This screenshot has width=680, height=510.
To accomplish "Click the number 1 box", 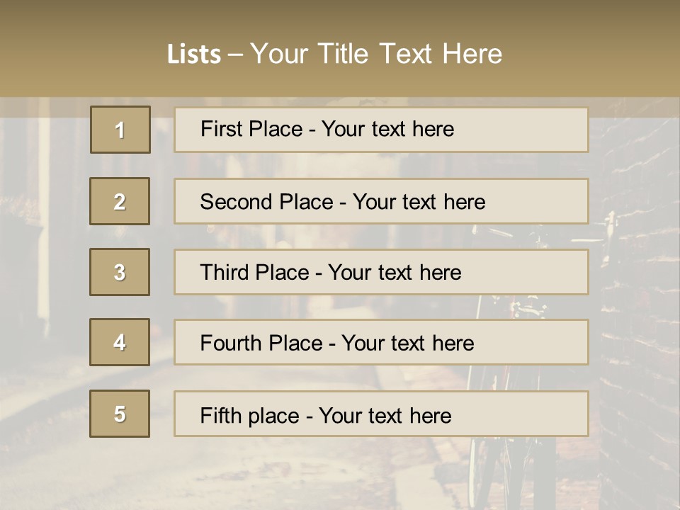I will (x=120, y=130).
